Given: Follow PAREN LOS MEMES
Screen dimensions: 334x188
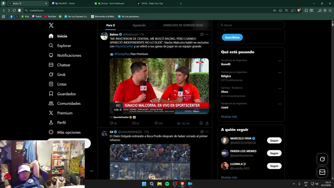Looking at the screenshot, I should (274, 153).
